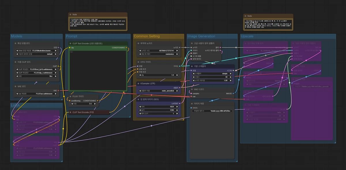
Task: Expand the collapsed CLIP Text Encode (부정 node dot
Action: pyautogui.click(x=70, y=112)
